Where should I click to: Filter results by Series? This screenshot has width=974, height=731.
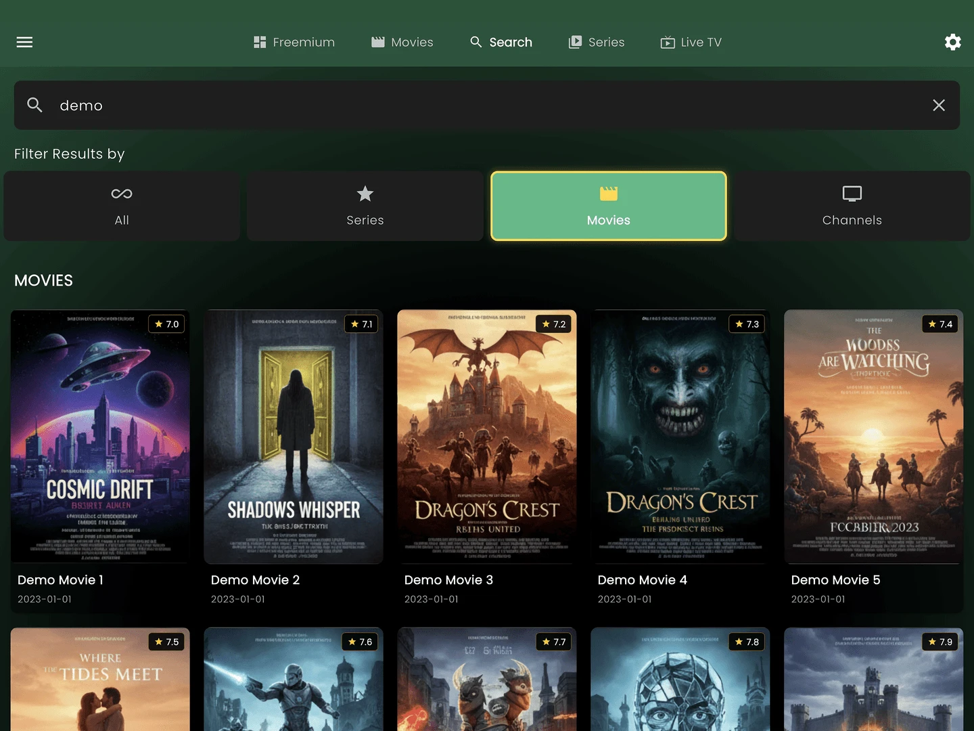tap(365, 206)
